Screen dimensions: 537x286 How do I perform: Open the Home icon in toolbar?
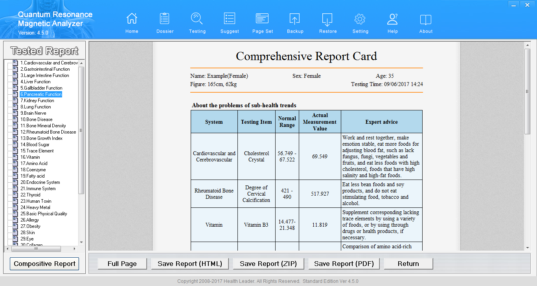click(x=132, y=18)
